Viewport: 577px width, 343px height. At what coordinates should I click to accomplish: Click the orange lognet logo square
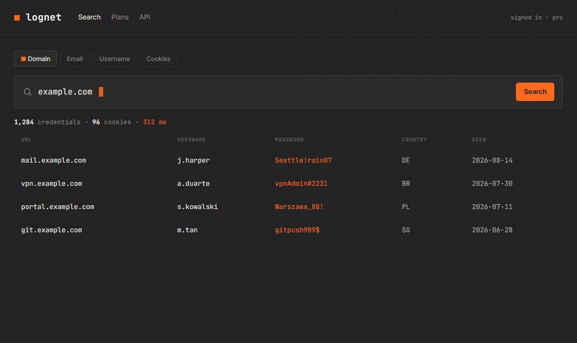(x=17, y=18)
